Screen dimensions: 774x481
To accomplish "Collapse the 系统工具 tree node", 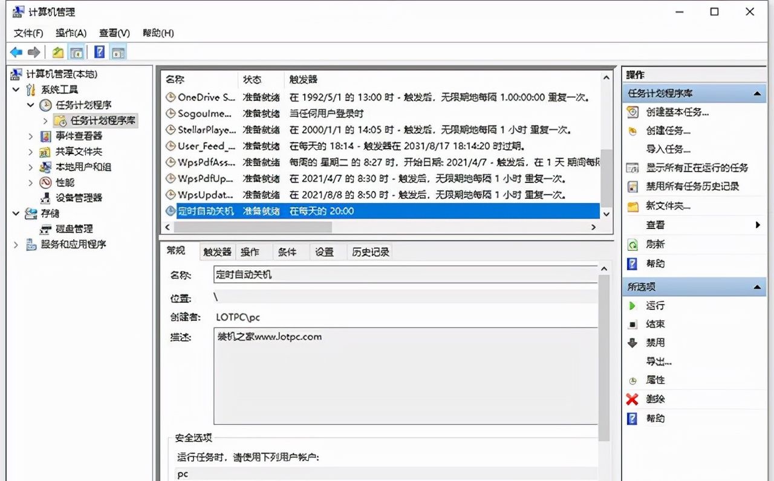I will (16, 89).
